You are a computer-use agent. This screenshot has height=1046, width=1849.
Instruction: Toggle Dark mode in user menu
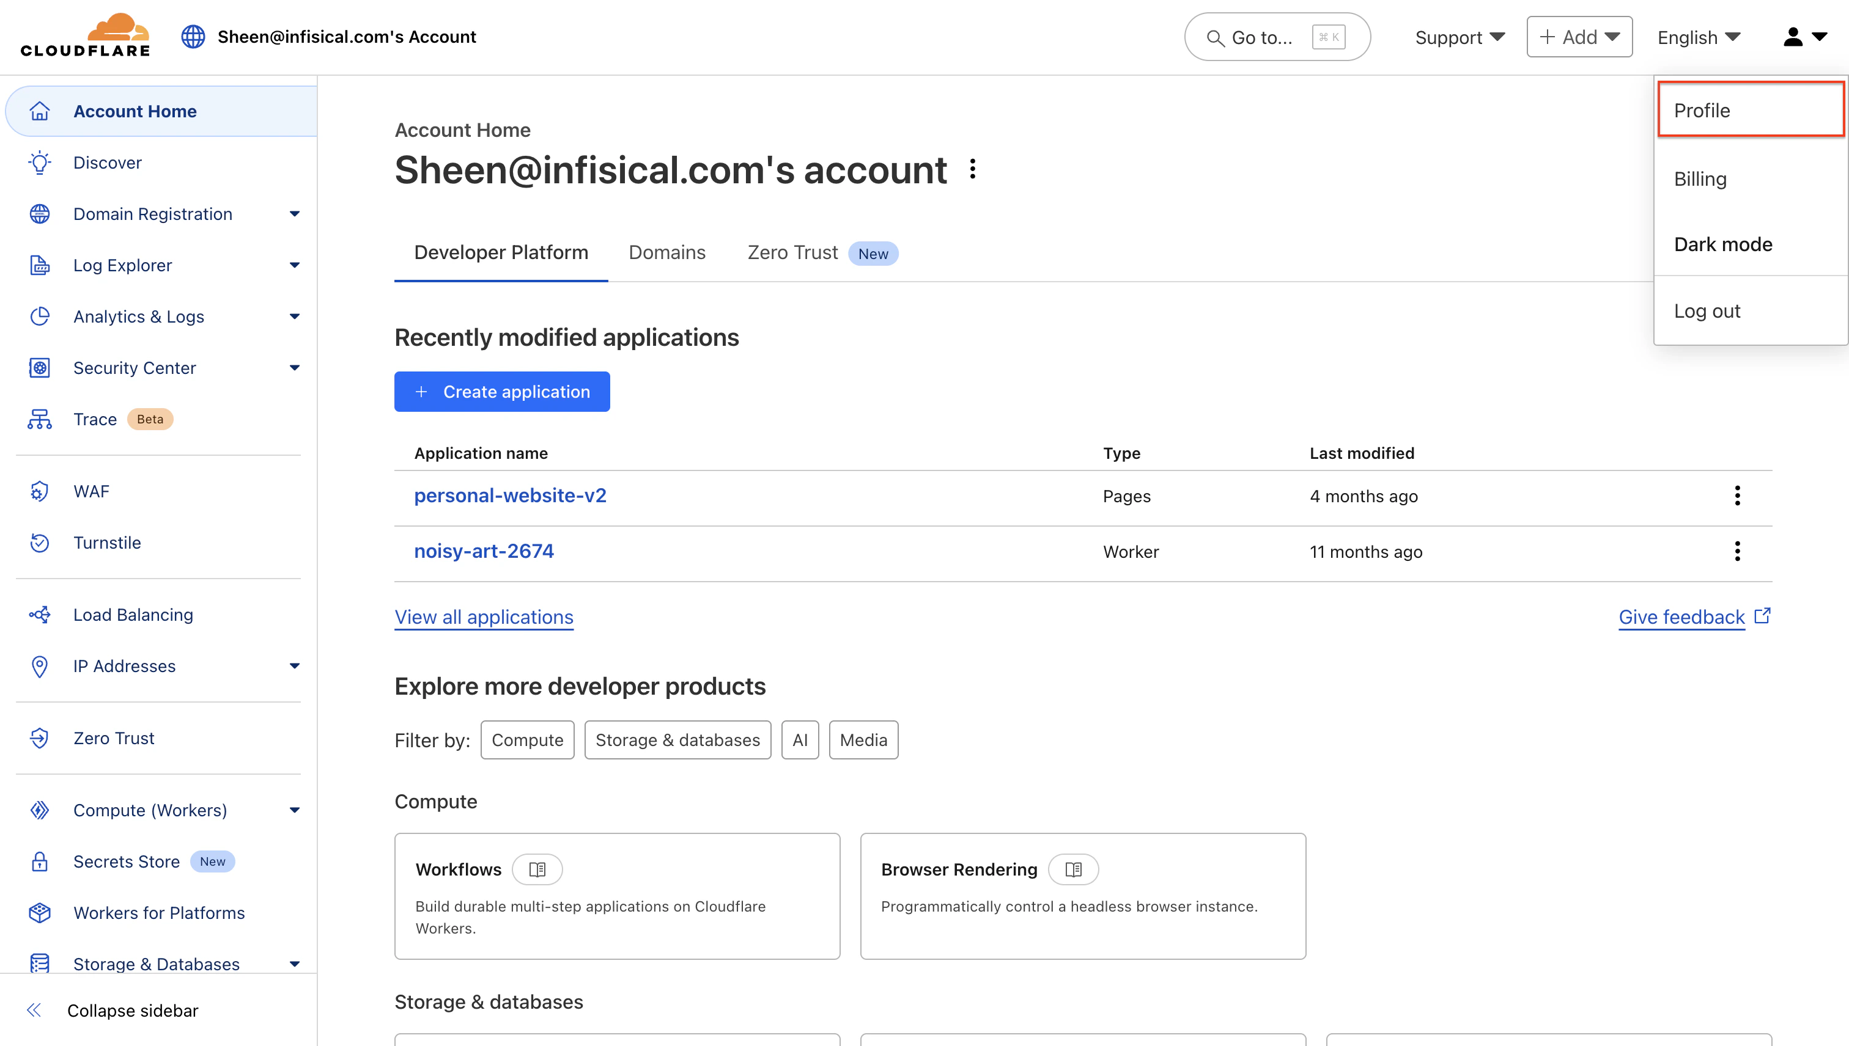(x=1751, y=244)
